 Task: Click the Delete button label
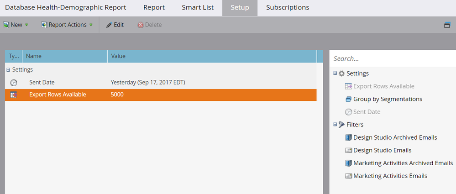click(153, 25)
